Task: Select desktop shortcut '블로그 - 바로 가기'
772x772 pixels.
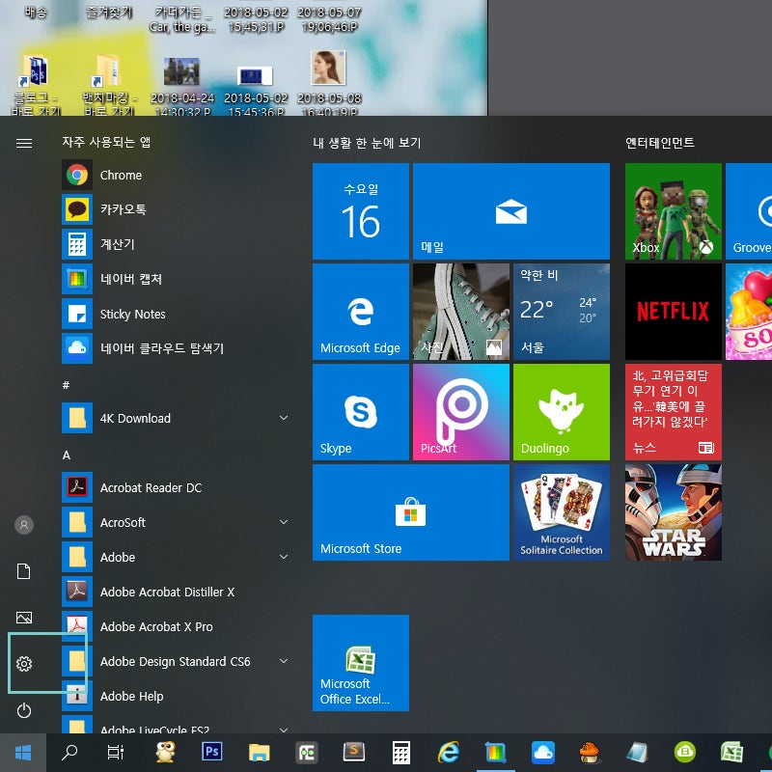Action: [36, 85]
